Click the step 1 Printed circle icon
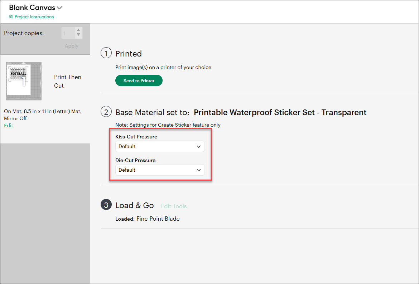 click(x=106, y=53)
